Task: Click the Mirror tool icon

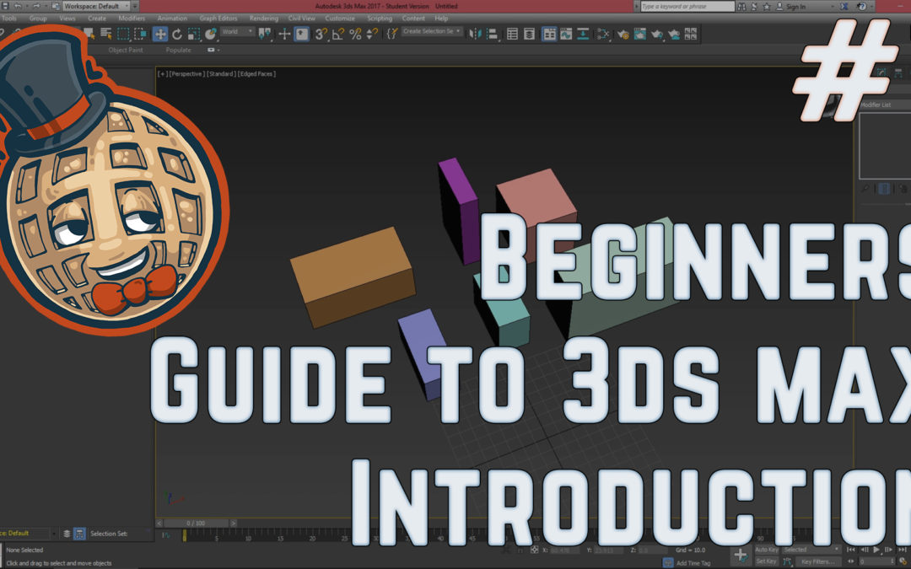Action: pyautogui.click(x=476, y=34)
